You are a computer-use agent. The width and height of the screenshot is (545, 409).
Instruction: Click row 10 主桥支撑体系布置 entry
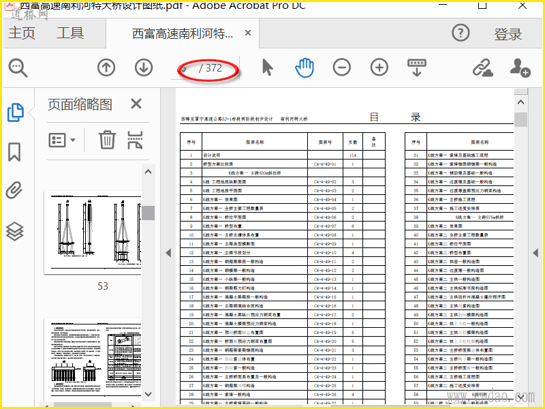(x=231, y=235)
